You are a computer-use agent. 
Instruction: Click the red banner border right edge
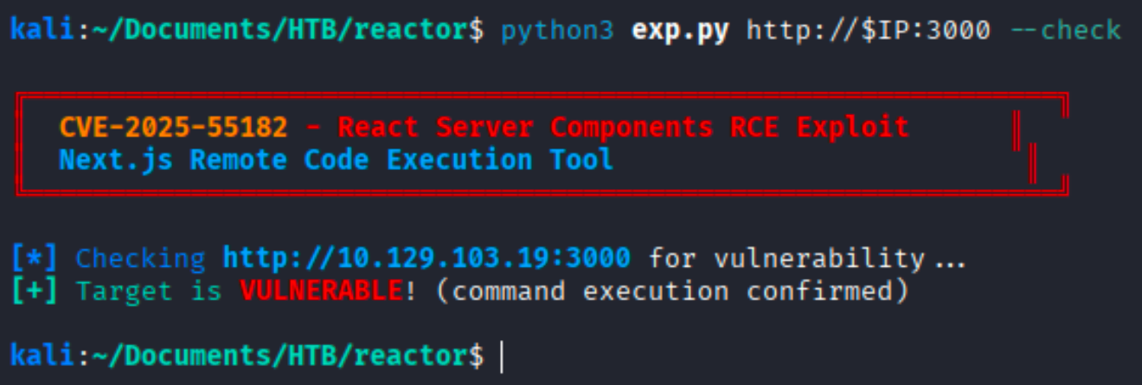(1065, 143)
